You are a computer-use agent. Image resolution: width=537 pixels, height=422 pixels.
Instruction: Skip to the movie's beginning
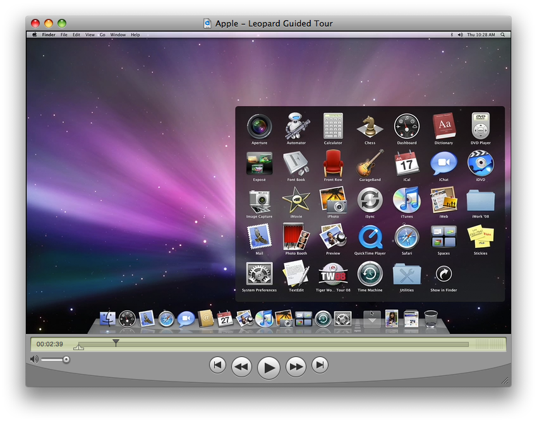tap(217, 365)
